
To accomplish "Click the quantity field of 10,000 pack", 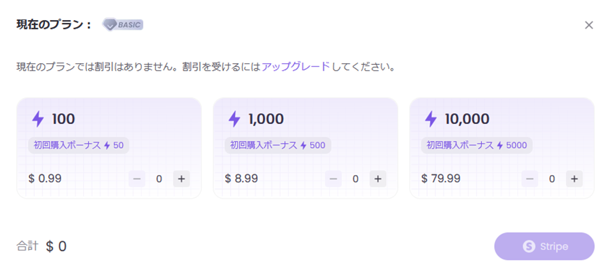I will tap(552, 179).
